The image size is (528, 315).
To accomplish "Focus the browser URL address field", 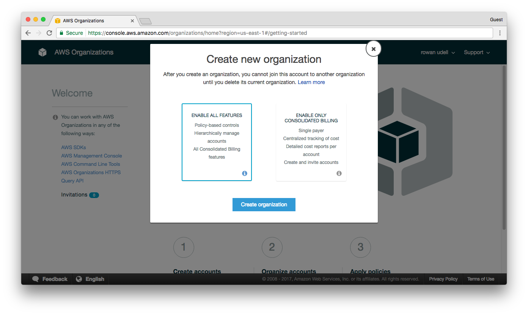I will pos(275,33).
